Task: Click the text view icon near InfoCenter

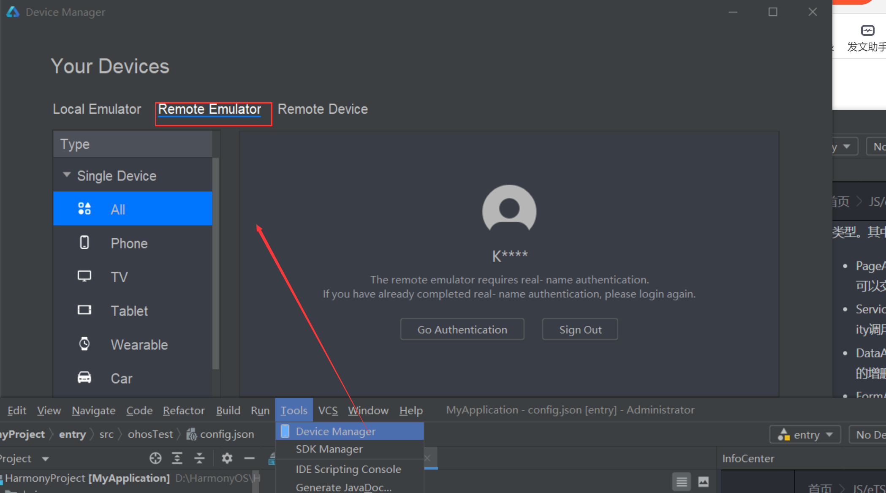Action: [682, 482]
